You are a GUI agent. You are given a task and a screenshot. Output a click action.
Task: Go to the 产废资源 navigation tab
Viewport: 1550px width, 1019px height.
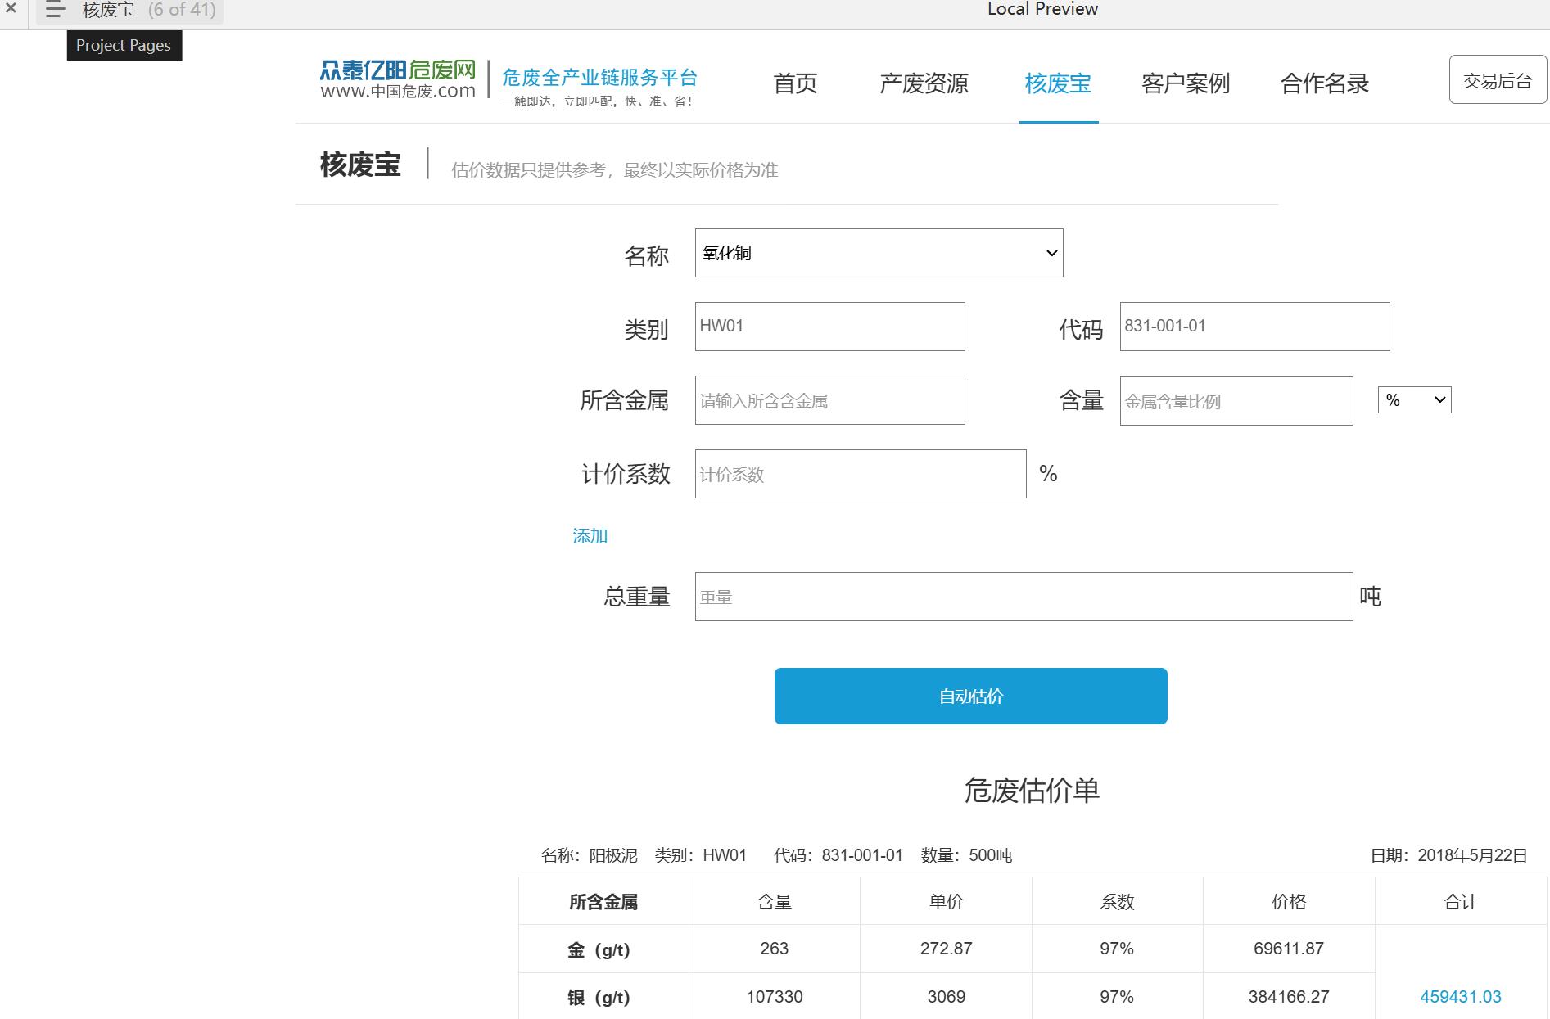point(924,83)
